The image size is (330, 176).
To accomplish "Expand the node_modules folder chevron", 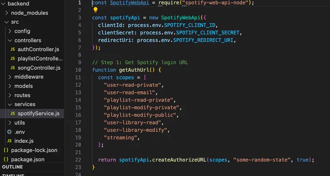I will click(6, 13).
